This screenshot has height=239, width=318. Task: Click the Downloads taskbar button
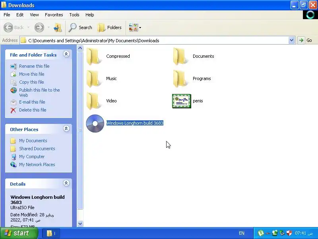(x=51, y=233)
